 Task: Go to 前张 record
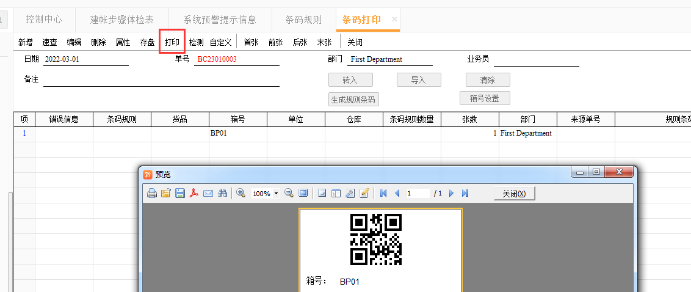(275, 42)
